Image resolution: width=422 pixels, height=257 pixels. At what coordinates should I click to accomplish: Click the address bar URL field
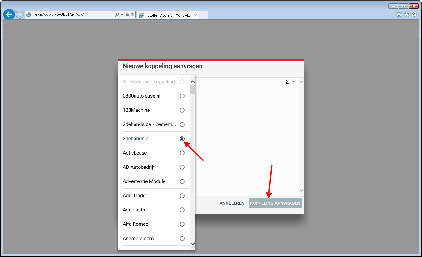click(x=70, y=15)
